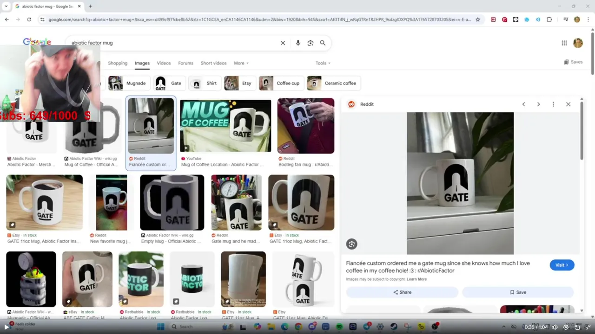Click the large GATE mug preview image
Image resolution: width=595 pixels, height=334 pixels.
click(460, 183)
